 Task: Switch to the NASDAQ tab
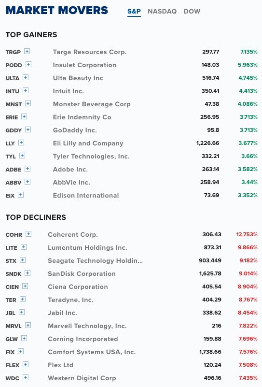coord(162,11)
